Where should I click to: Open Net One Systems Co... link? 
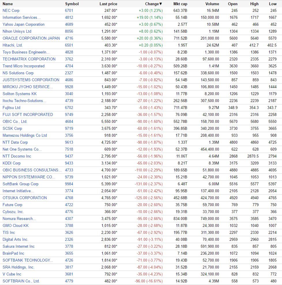[x=22, y=149]
